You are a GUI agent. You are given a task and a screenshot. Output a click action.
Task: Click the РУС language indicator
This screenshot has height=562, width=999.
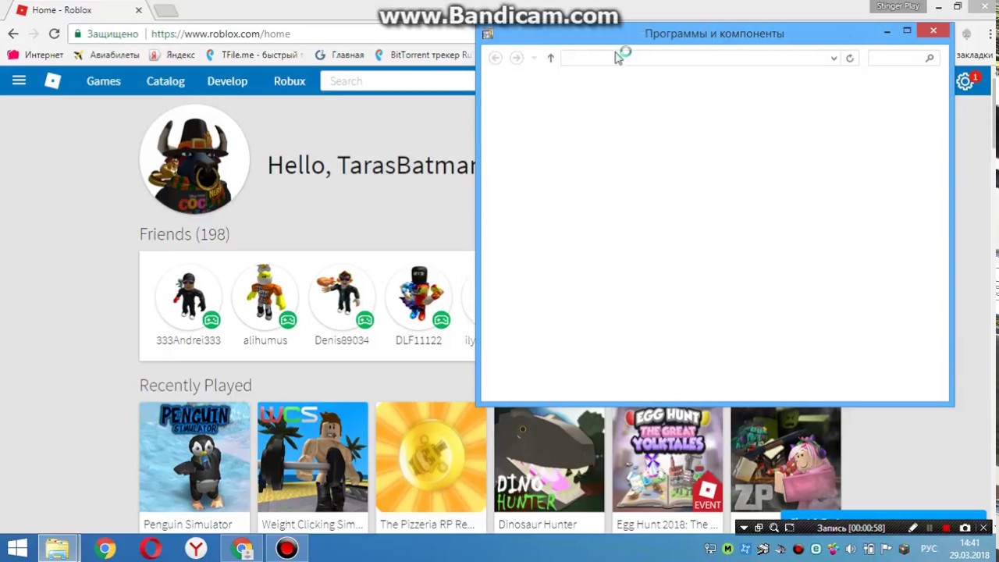(929, 549)
